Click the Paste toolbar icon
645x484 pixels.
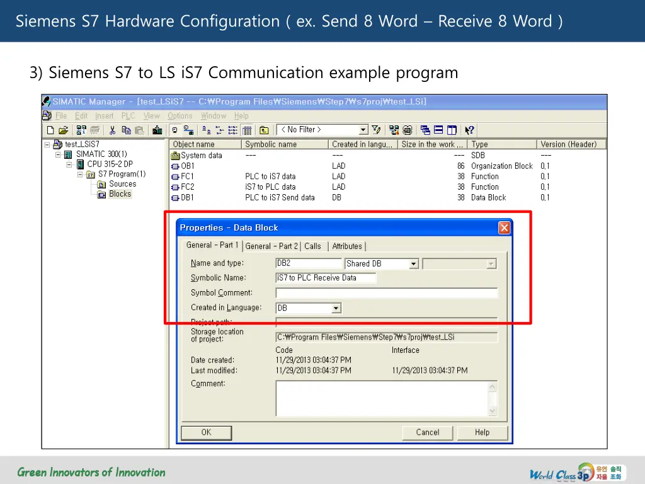140,130
